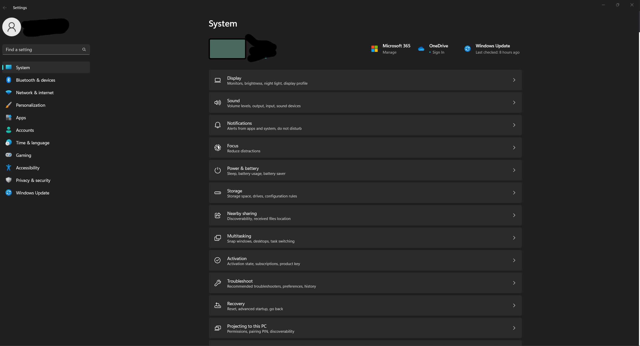Click the Gaming controller icon in sidebar

point(9,155)
